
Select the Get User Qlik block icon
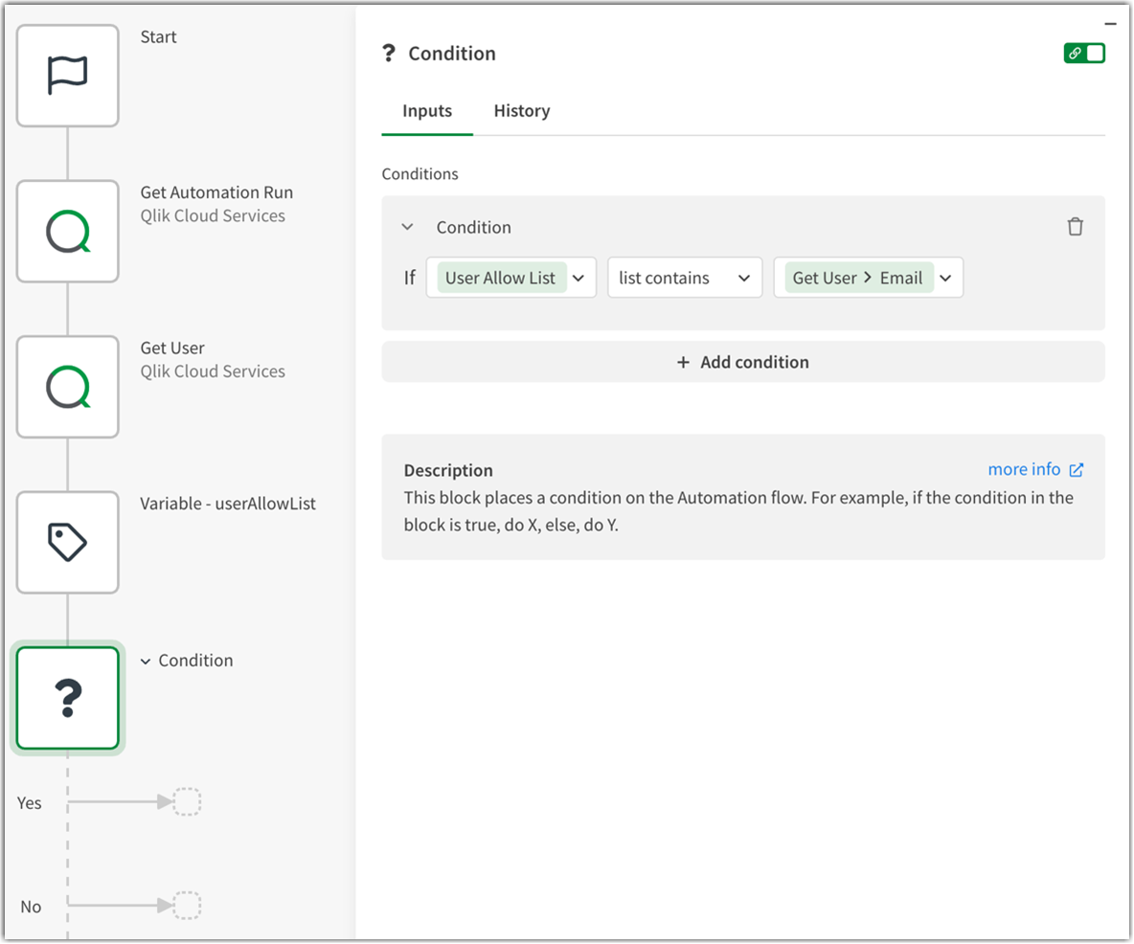coord(68,387)
